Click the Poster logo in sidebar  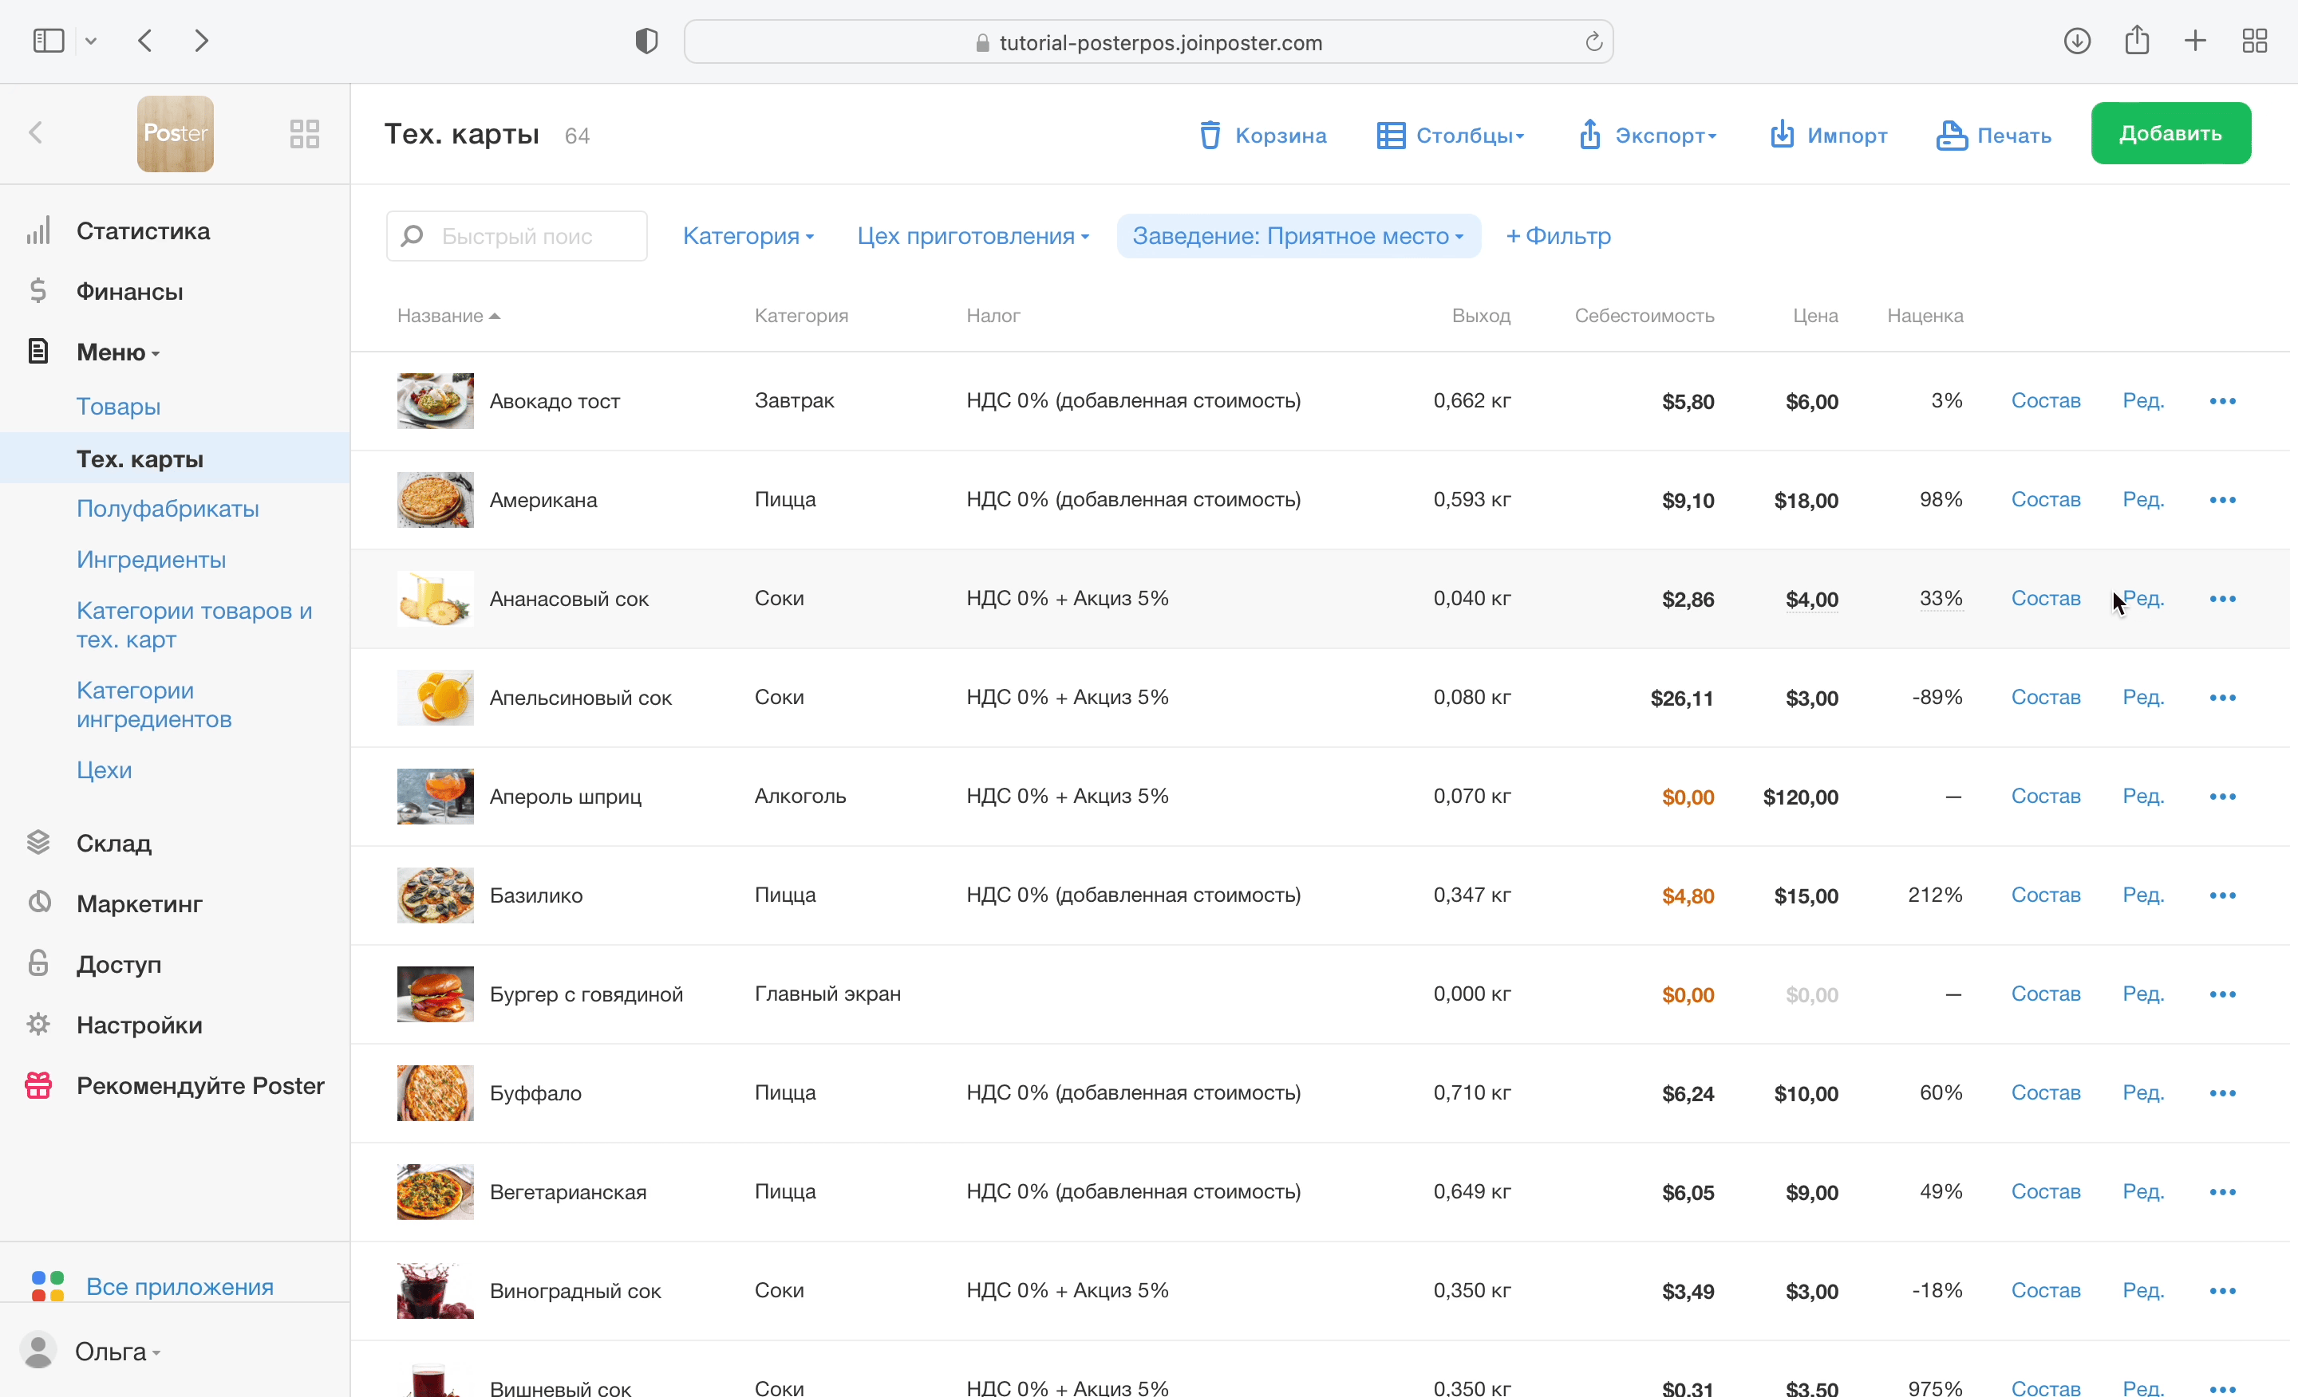[176, 133]
